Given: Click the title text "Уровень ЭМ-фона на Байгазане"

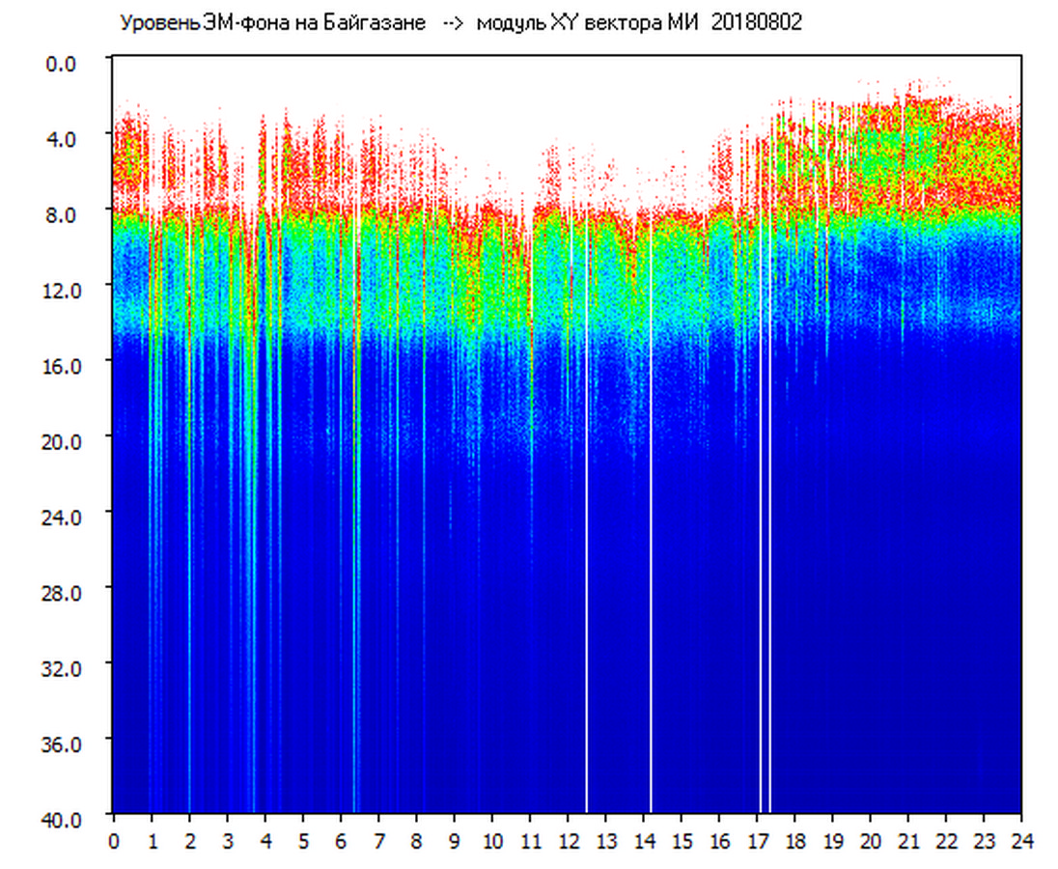Looking at the screenshot, I should (272, 23).
